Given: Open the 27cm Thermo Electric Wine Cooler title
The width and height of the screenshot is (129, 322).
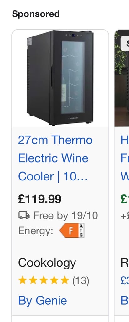Looking at the screenshot, I should click(x=55, y=158).
